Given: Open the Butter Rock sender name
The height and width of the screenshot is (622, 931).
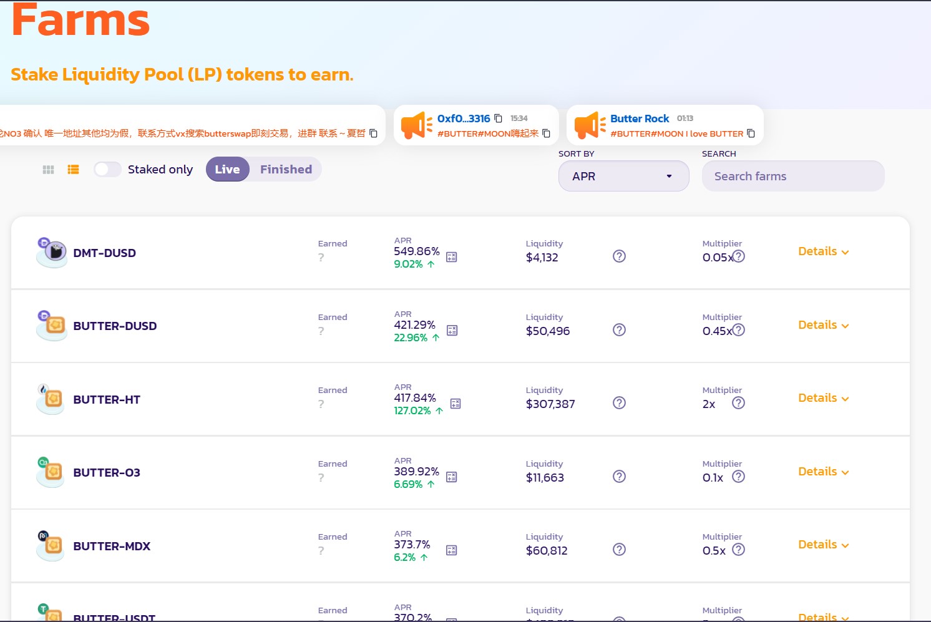Looking at the screenshot, I should coord(640,119).
